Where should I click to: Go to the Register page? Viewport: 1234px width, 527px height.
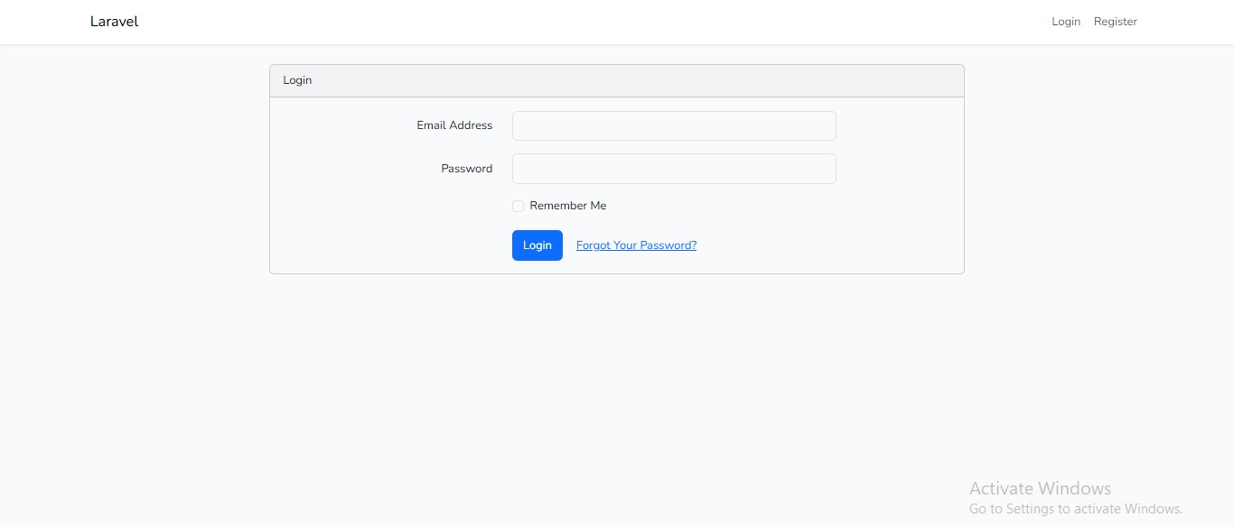pos(1116,22)
